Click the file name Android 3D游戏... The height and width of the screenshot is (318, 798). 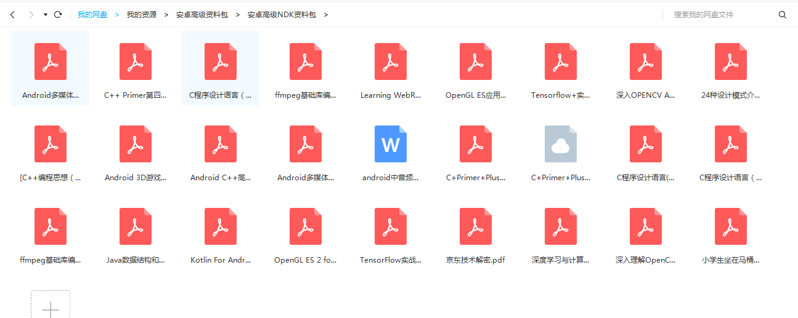(136, 178)
